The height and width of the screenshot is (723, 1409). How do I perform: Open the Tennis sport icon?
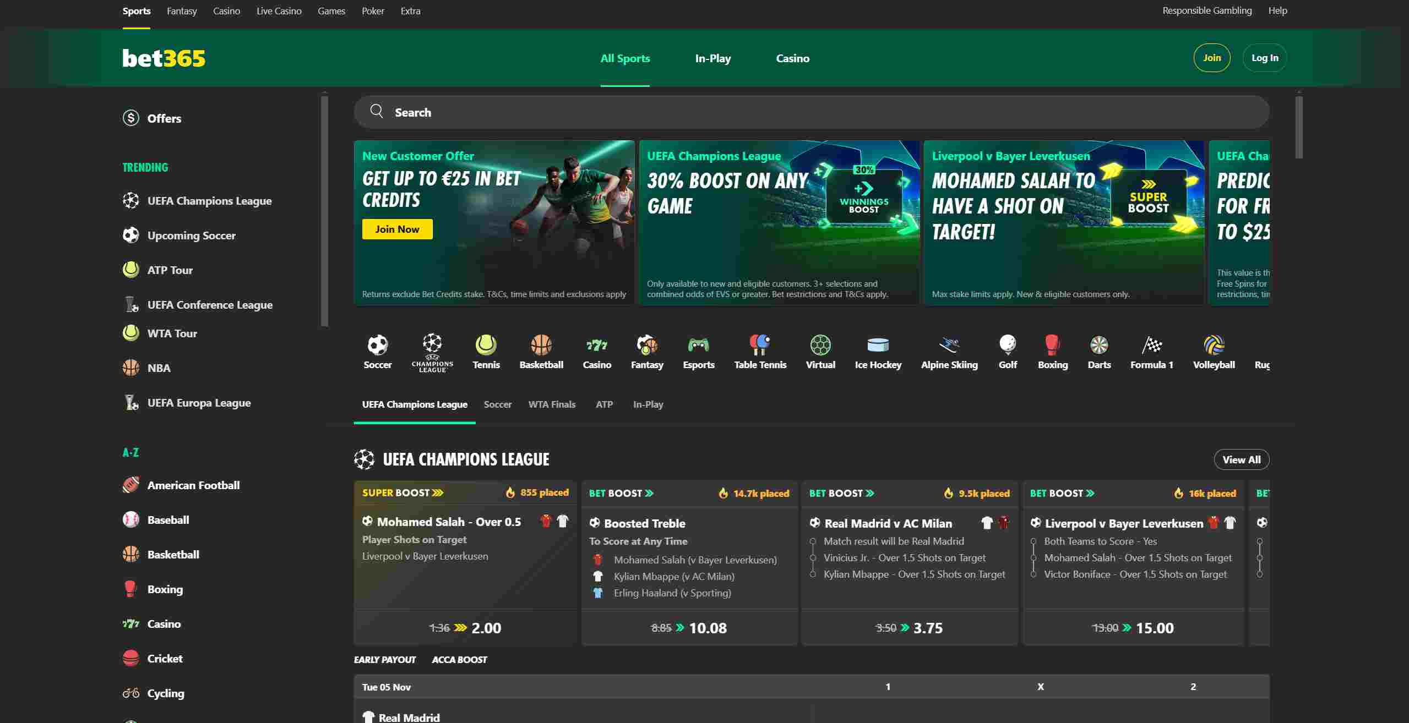(486, 352)
